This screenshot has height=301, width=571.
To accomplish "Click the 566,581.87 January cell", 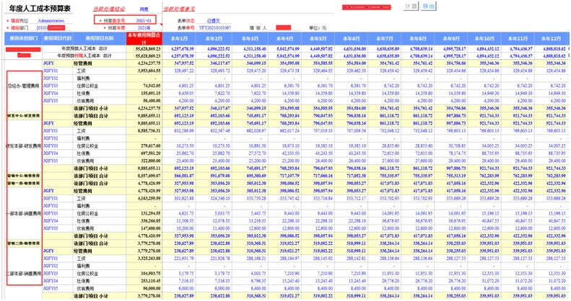I will [x=179, y=176].
